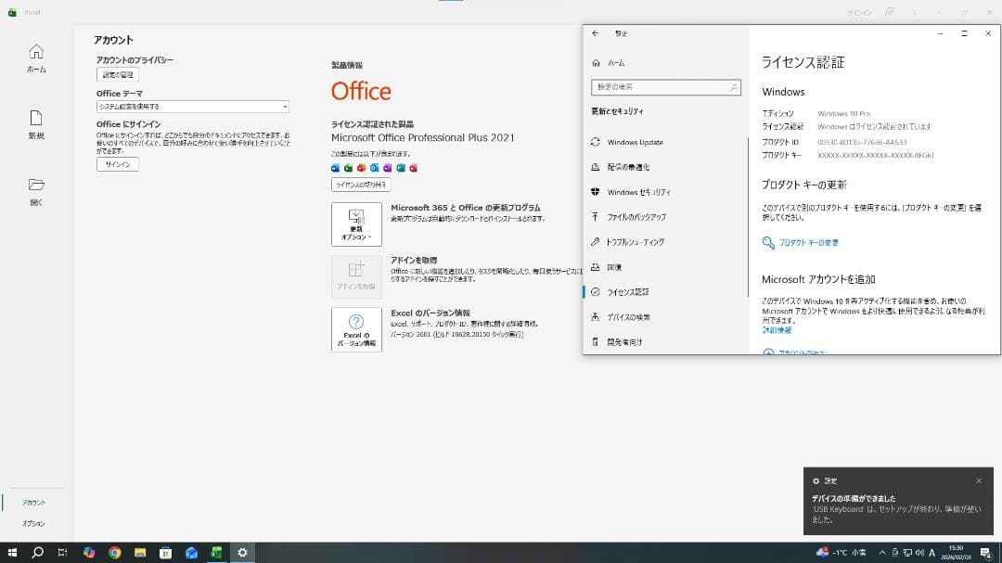Click the Outlook product icon
The height and width of the screenshot is (563, 1002).
click(x=373, y=168)
